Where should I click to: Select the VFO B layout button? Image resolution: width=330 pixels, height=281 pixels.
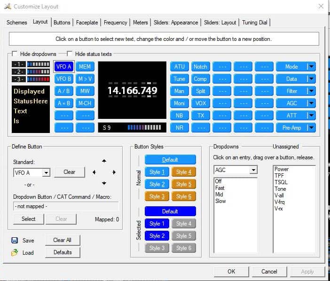pos(64,79)
